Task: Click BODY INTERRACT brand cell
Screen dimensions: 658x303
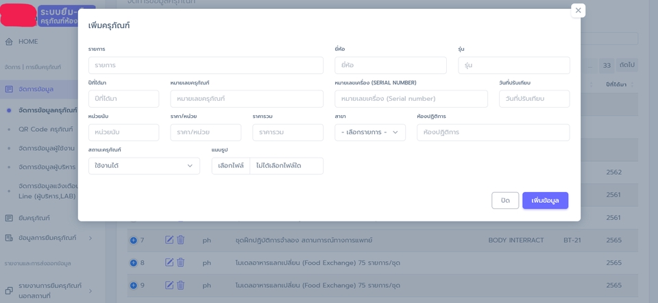Action: 516,241
